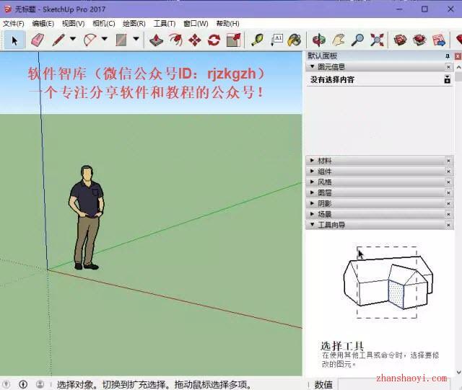Open the 窗口(W) menu
This screenshot has height=390, width=462.
click(196, 24)
